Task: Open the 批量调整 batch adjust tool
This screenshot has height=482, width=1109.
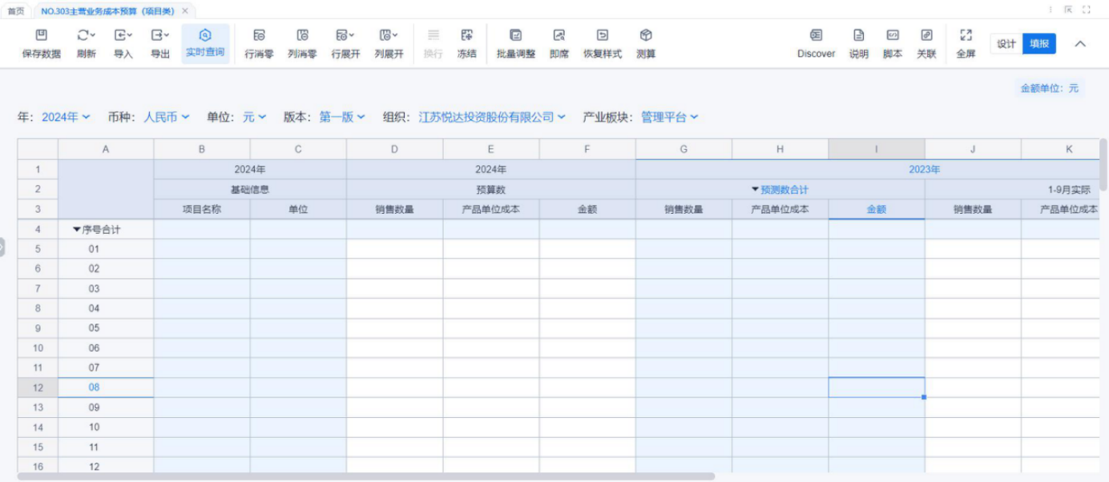Action: [x=515, y=36]
